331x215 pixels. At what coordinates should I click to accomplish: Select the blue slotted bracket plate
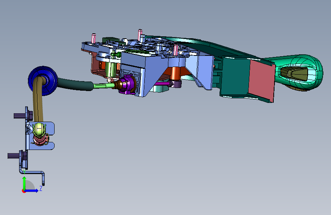point(41,136)
